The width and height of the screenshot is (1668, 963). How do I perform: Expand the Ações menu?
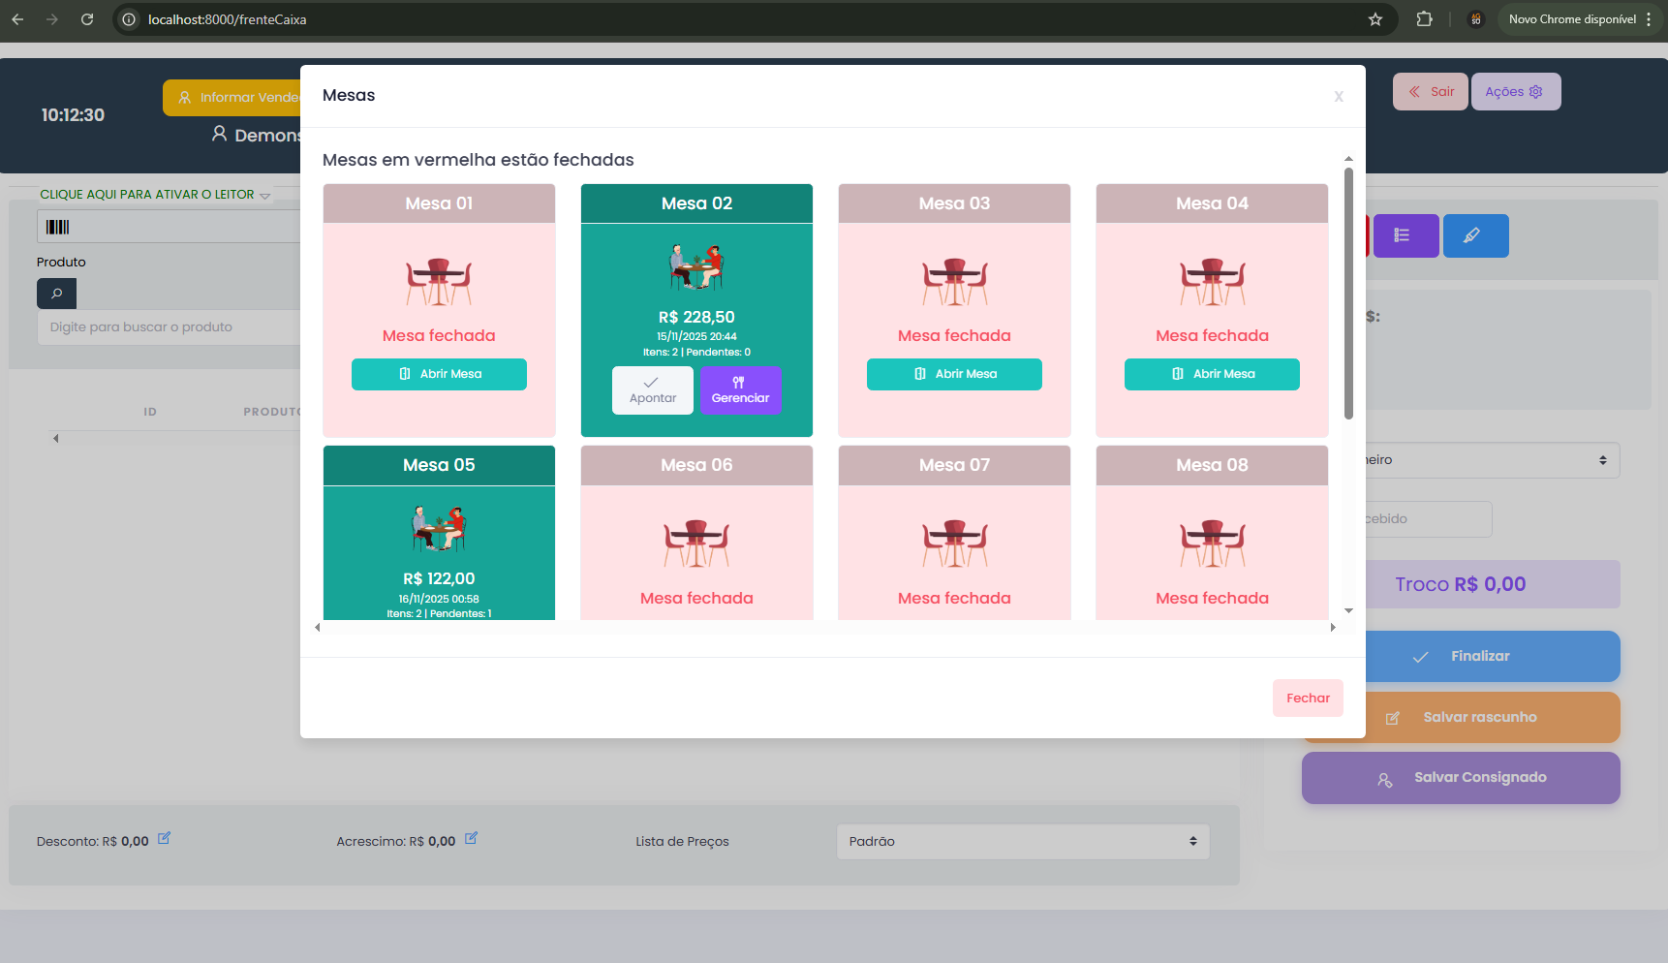click(x=1515, y=92)
